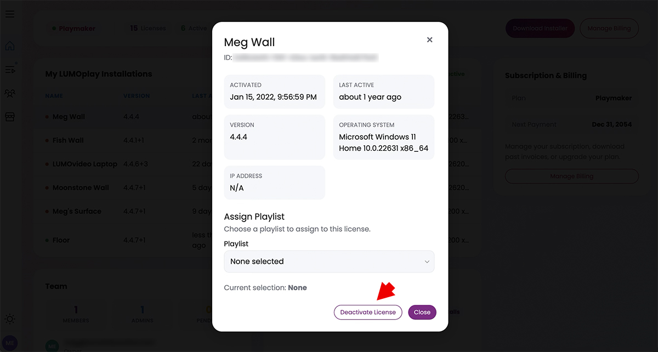Screen dimensions: 658x352
Task: Expand the Playlist dropdown
Action: [329, 262]
